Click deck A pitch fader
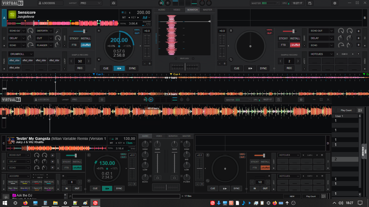 click(147, 46)
